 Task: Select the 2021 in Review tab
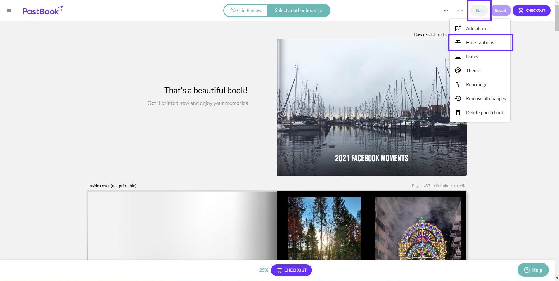pos(246,10)
